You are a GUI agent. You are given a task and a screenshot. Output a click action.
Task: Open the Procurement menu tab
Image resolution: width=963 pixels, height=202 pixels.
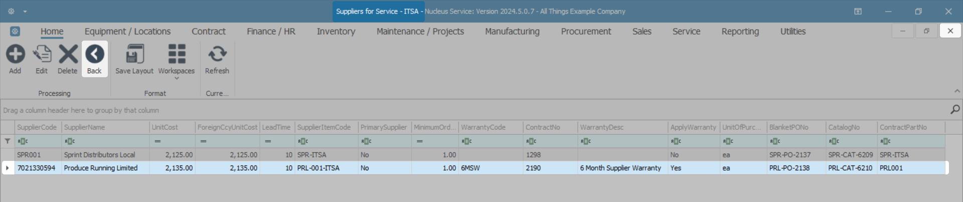coord(586,32)
